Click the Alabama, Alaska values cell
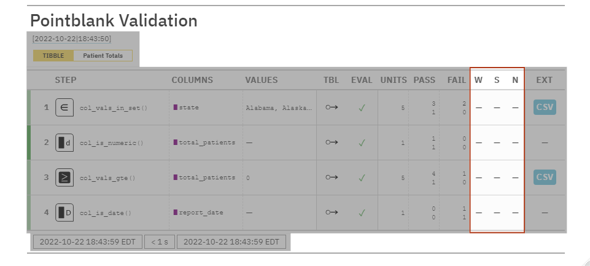Image resolution: width=590 pixels, height=266 pixels. coord(279,108)
